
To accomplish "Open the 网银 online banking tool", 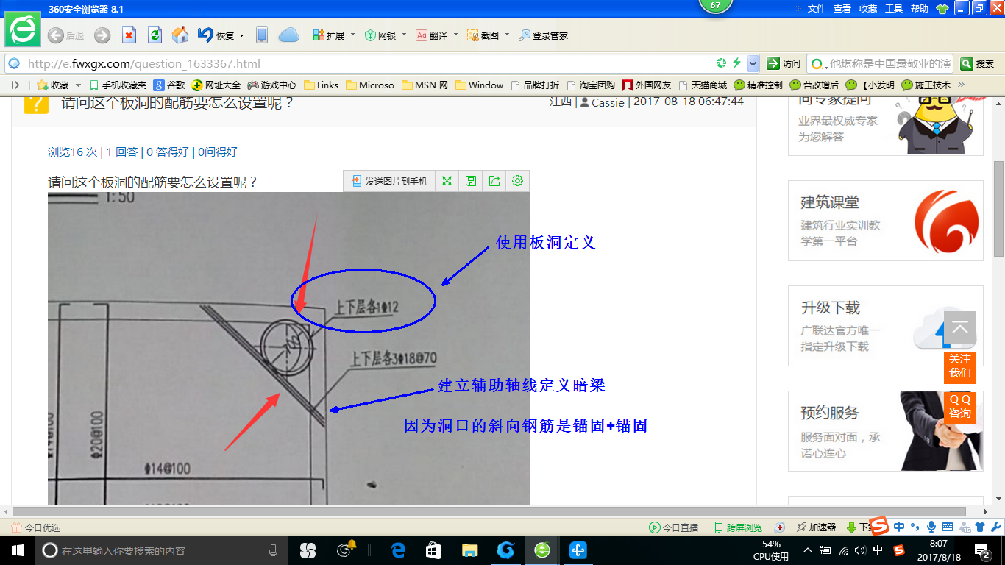I will [380, 35].
